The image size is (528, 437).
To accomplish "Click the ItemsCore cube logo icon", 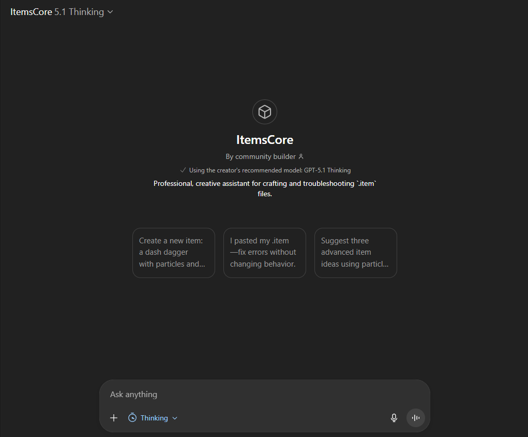I will [x=264, y=112].
